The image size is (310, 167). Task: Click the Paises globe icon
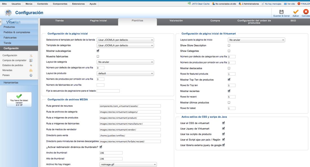point(31,75)
